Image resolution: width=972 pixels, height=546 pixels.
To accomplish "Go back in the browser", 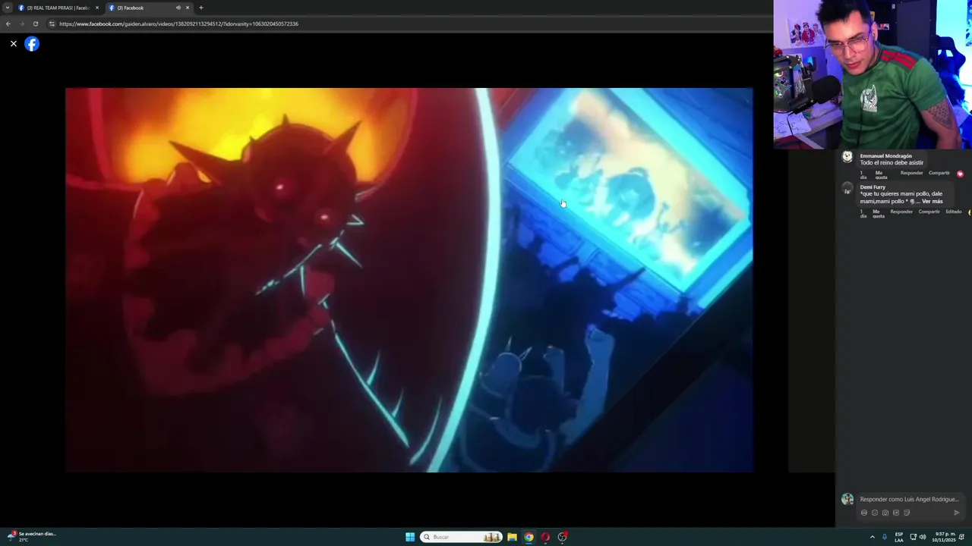I will point(8,24).
